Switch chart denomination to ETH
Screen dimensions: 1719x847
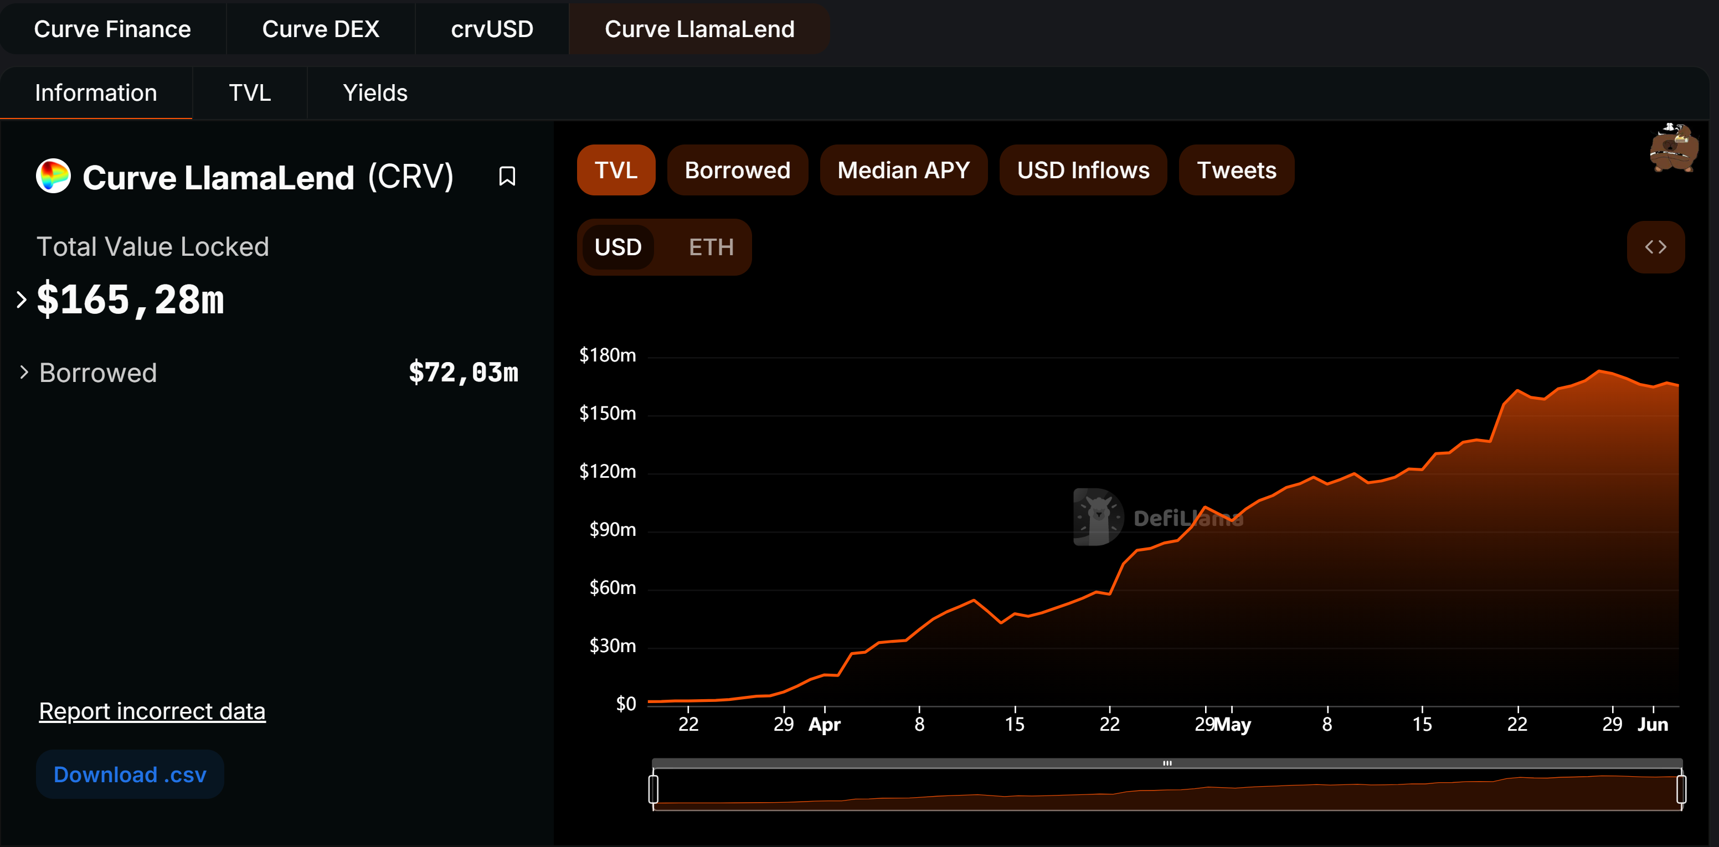pos(711,247)
